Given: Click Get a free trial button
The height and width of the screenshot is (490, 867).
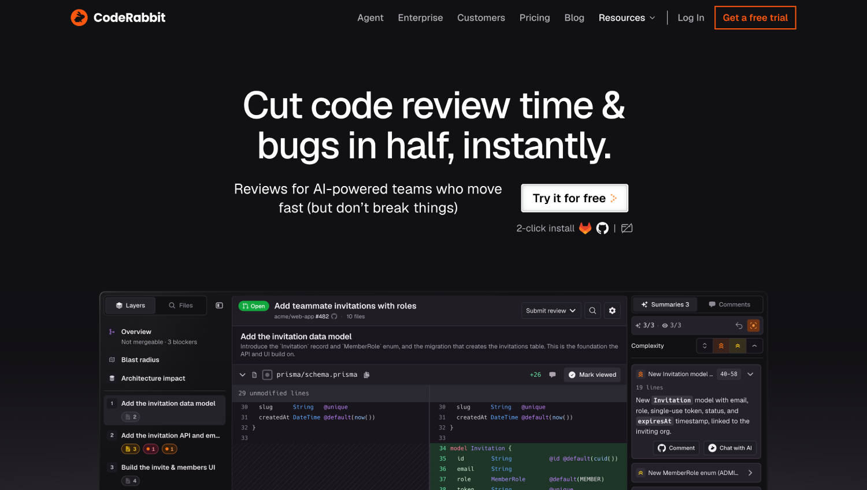Looking at the screenshot, I should [x=755, y=17].
